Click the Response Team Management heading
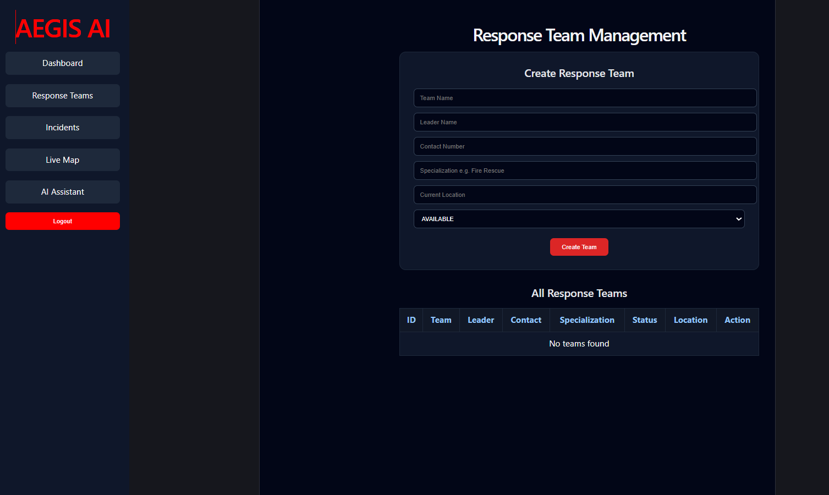Image resolution: width=829 pixels, height=495 pixels. 579,36
